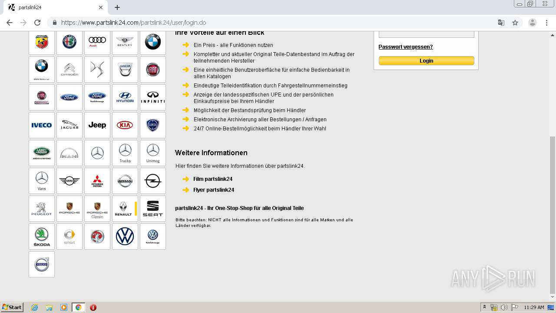Switch to the partslink24 browser tab
The image size is (556, 313).
click(56, 7)
